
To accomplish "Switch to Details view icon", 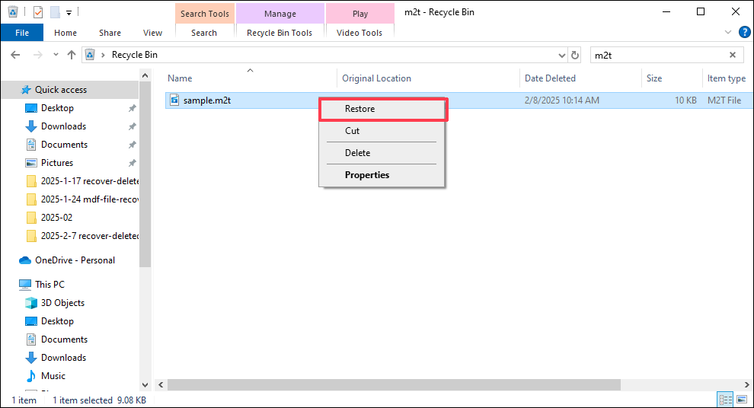I will click(726, 400).
